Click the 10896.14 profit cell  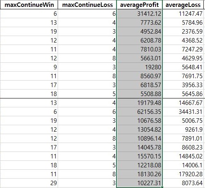[139, 139]
